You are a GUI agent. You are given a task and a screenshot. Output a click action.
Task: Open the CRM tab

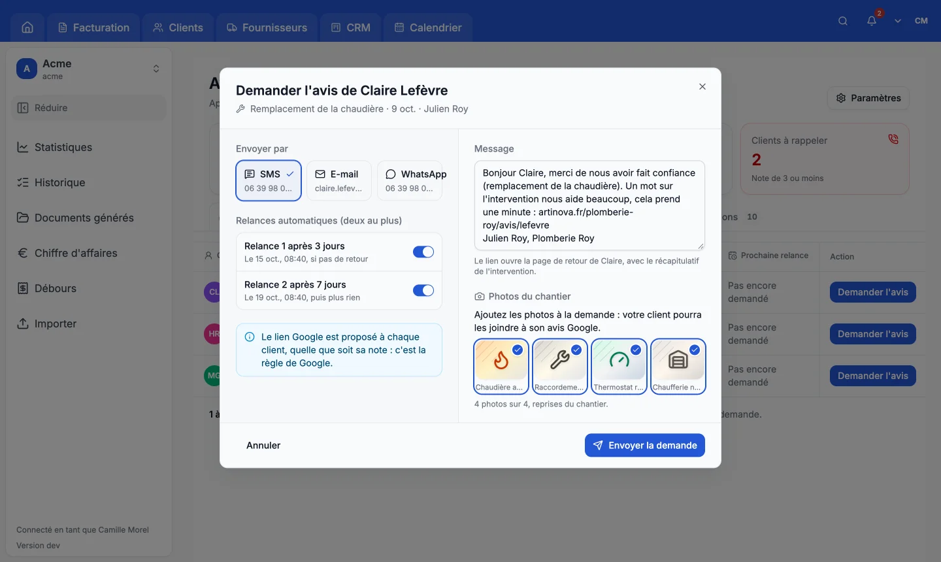pyautogui.click(x=351, y=27)
